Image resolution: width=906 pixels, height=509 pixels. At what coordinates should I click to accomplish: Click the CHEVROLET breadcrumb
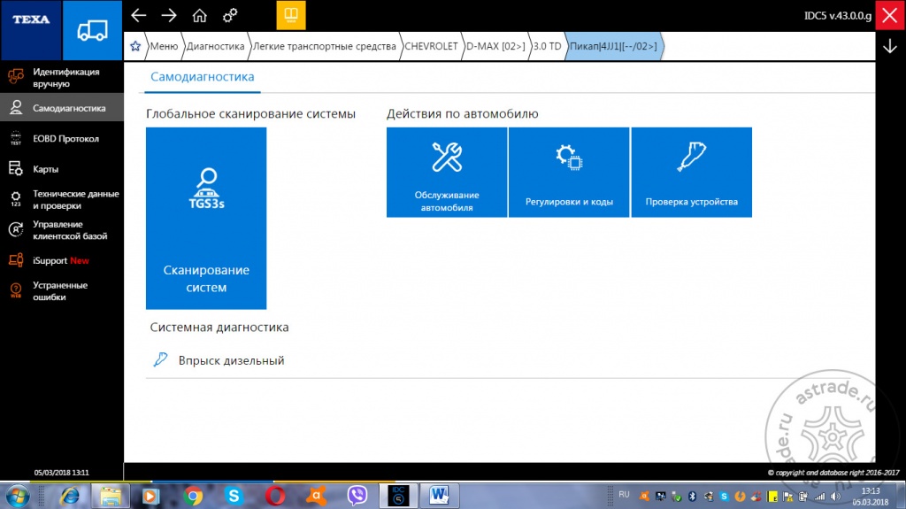(431, 46)
